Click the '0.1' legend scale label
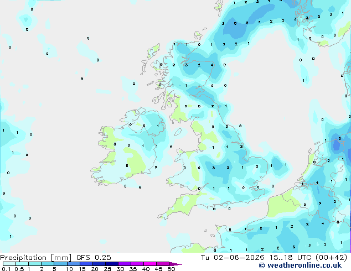The image size is (351, 271). point(6,269)
